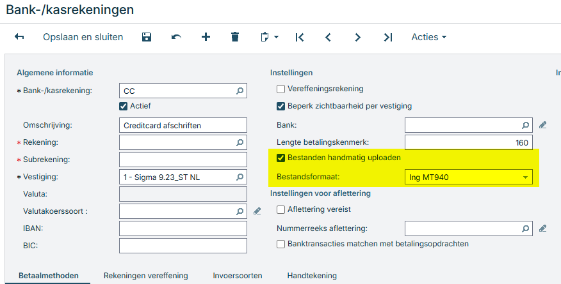Open lookup for Valutakoerssoort field

(240, 211)
